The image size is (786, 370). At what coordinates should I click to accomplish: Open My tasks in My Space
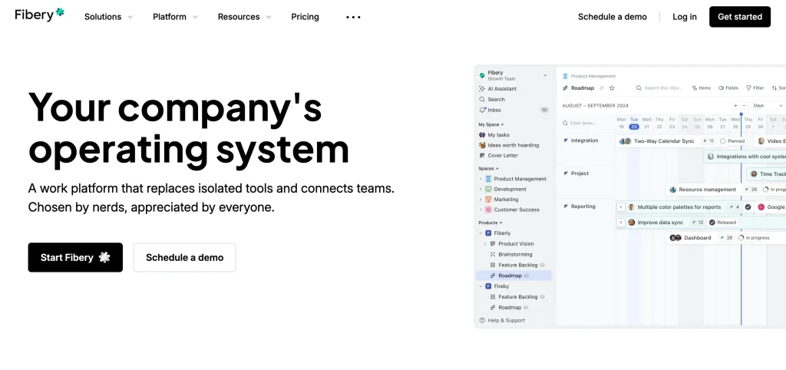(494, 135)
